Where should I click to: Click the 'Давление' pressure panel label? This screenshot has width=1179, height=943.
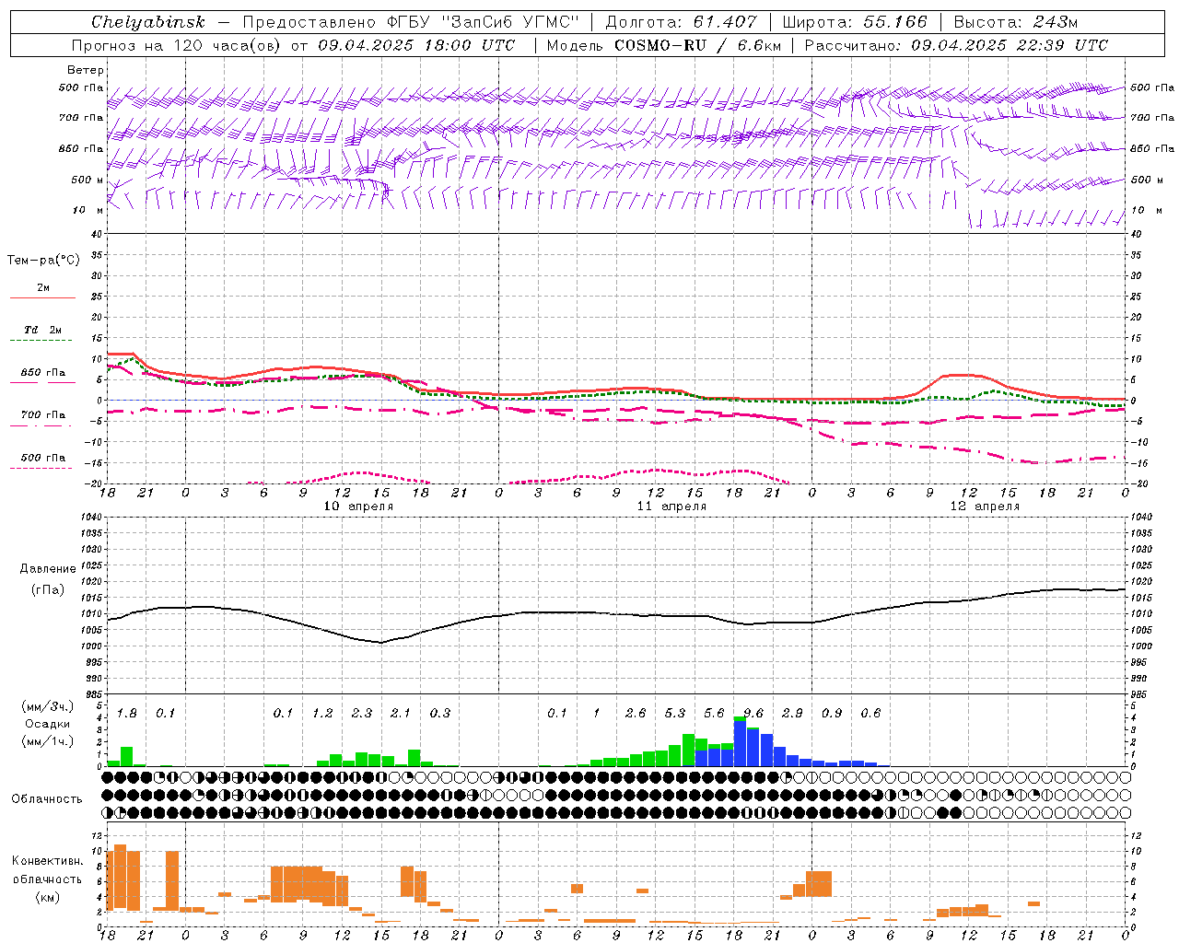click(x=48, y=569)
